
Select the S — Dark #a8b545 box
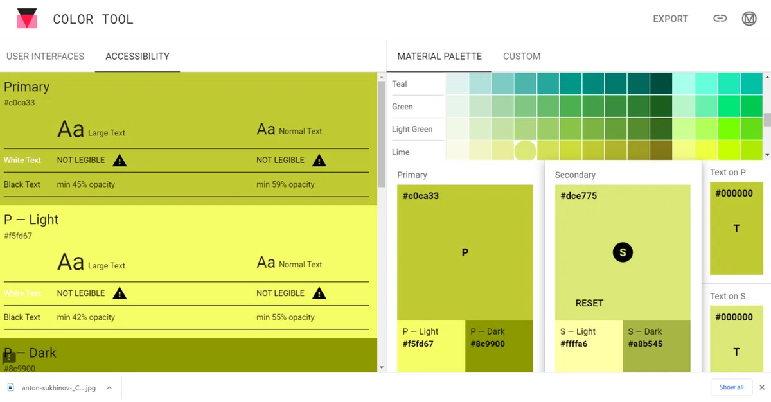[x=657, y=346]
